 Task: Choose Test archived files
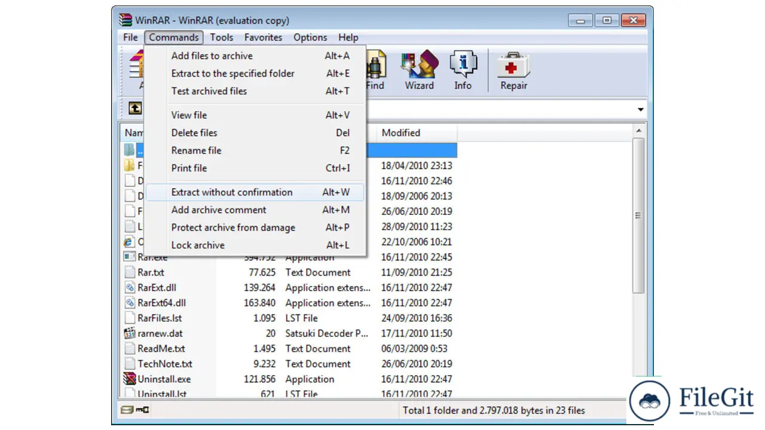click(x=255, y=91)
